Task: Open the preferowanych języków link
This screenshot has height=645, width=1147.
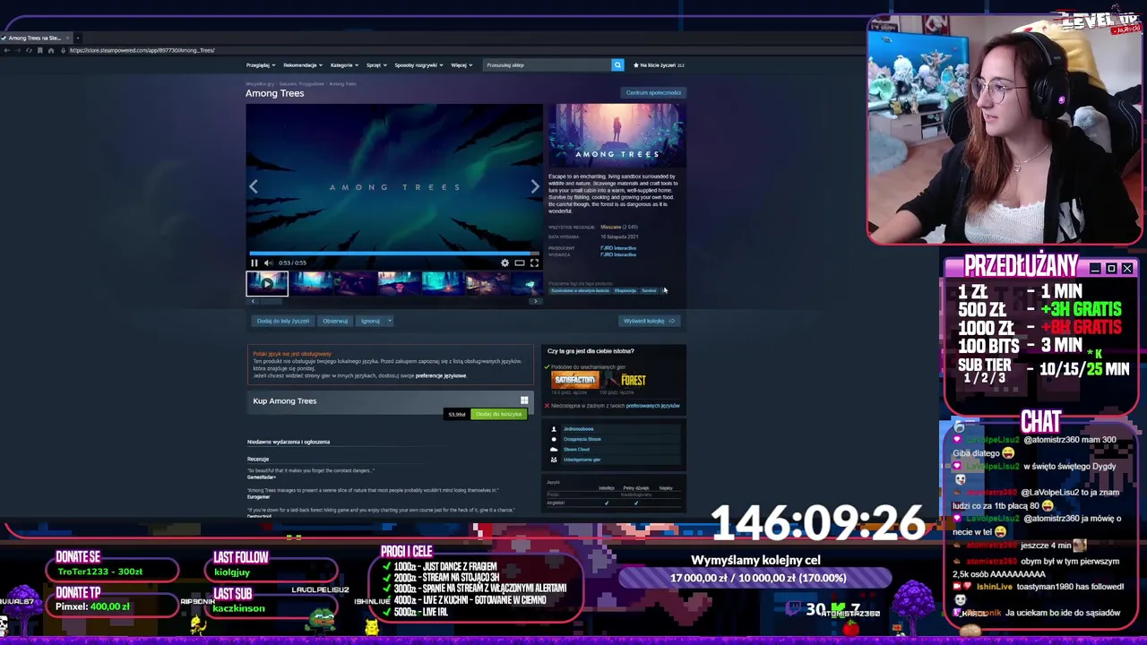Action: coord(652,406)
